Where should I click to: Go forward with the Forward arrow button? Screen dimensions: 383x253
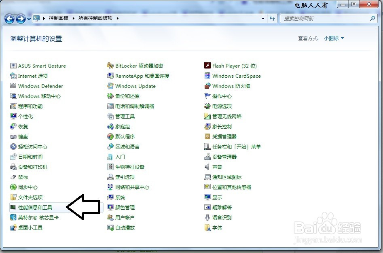(21, 19)
